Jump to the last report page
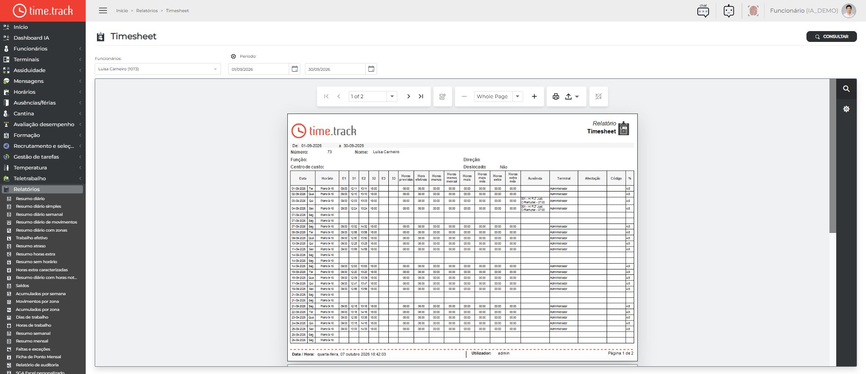 421,96
